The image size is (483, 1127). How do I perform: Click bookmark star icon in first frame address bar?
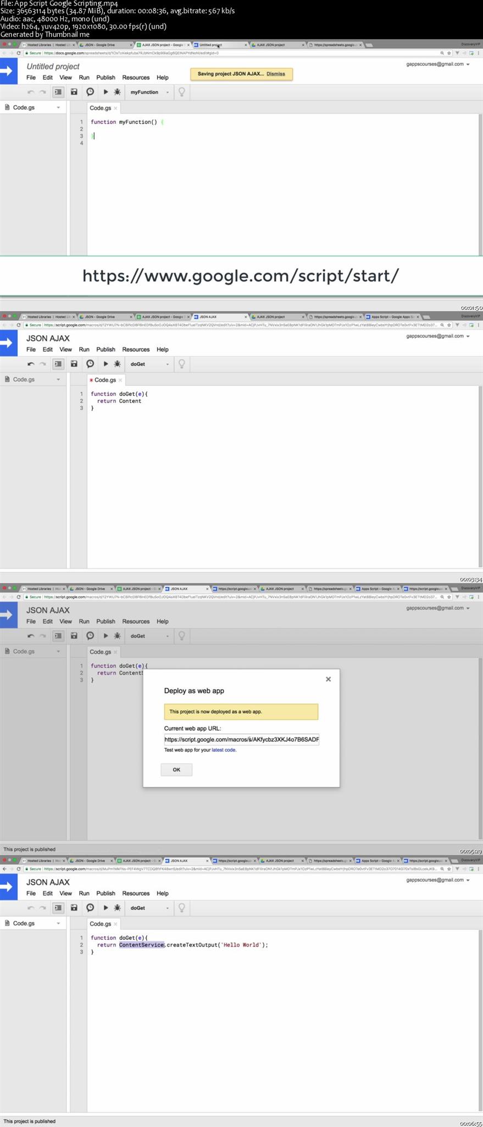[449, 53]
